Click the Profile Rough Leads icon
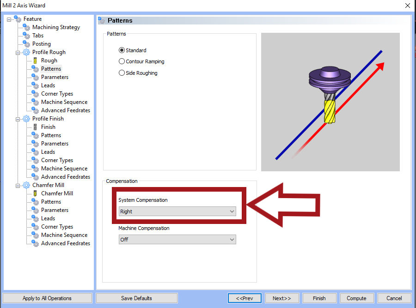The width and height of the screenshot is (416, 308). coord(35,85)
